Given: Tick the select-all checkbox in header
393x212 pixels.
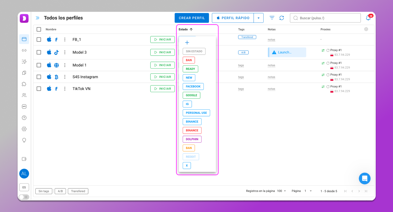Looking at the screenshot, I should [39, 29].
